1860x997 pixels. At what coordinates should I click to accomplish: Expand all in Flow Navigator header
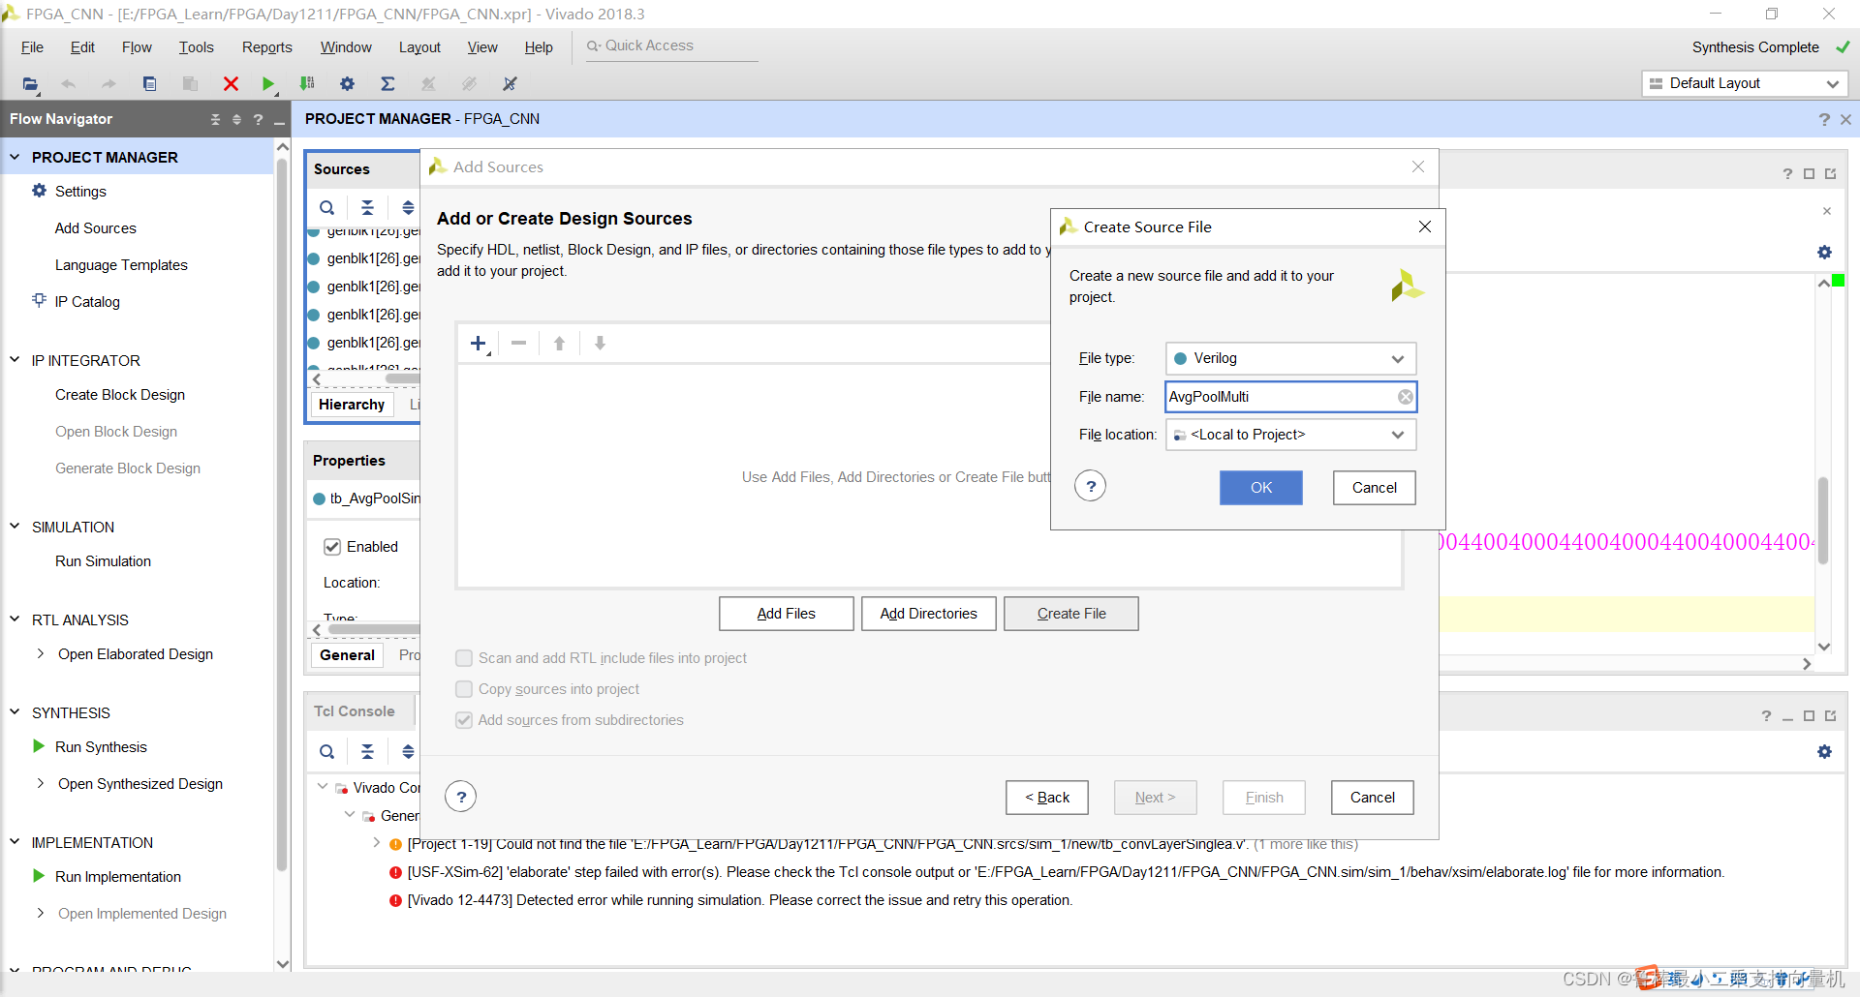tap(236, 119)
